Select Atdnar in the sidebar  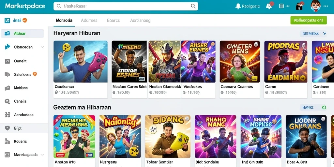pyautogui.click(x=23, y=34)
